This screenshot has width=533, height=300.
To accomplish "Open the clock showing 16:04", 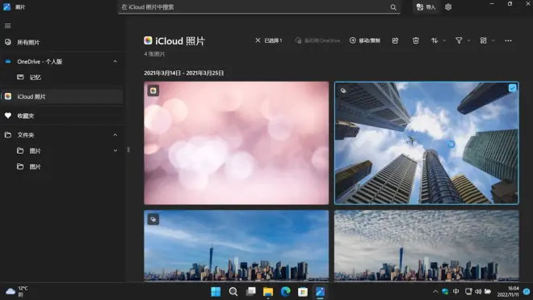I will (508, 291).
